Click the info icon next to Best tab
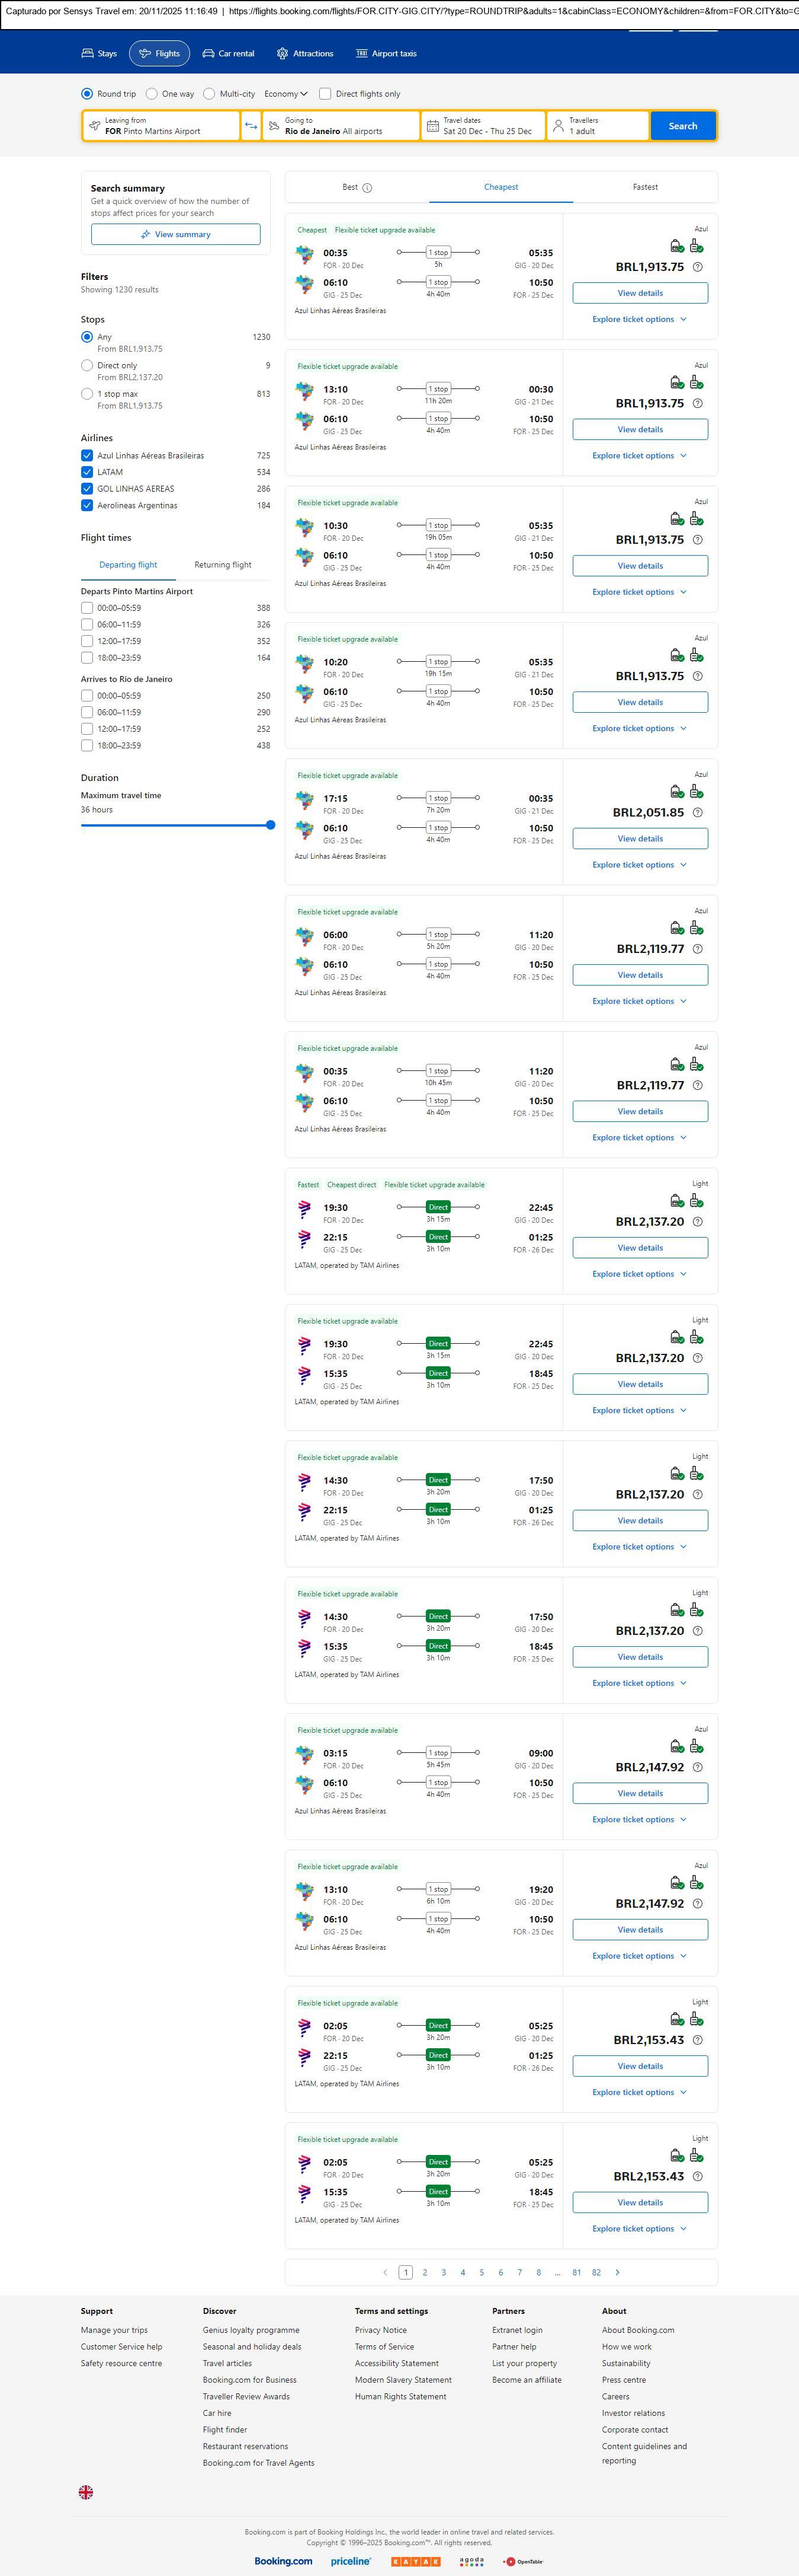This screenshot has width=799, height=2576. (x=368, y=188)
